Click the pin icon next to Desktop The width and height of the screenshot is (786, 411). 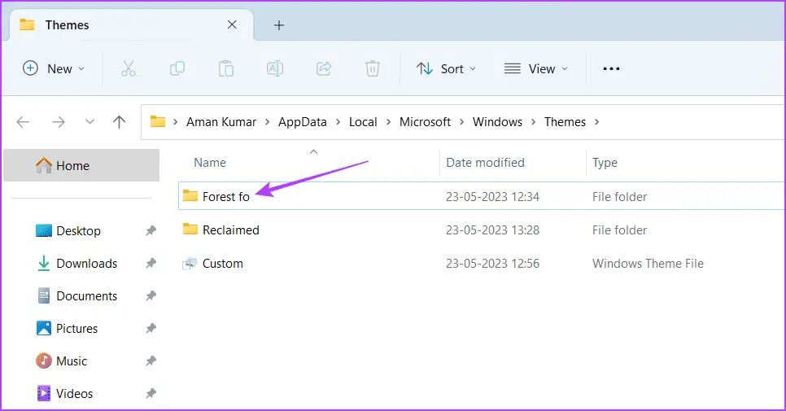151,230
